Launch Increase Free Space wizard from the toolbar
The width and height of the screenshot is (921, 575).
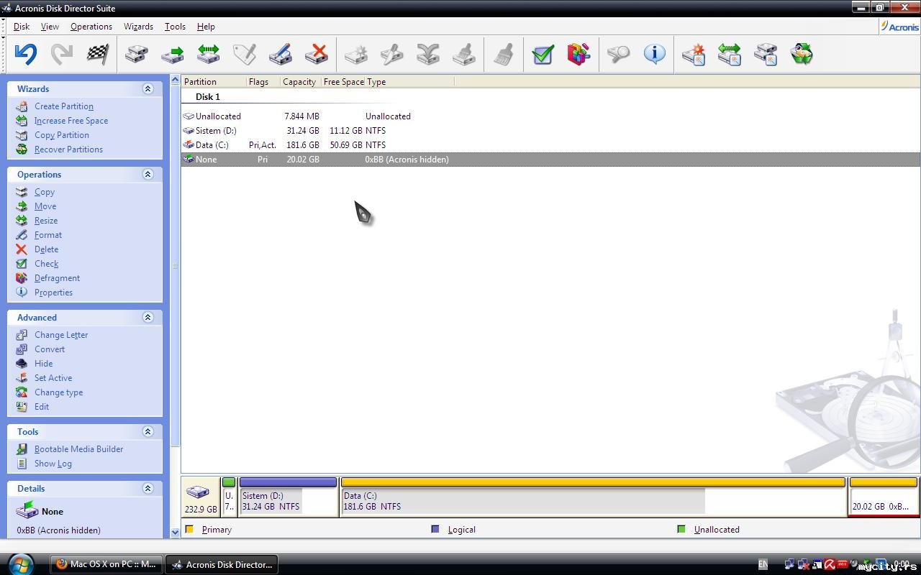[x=729, y=54]
